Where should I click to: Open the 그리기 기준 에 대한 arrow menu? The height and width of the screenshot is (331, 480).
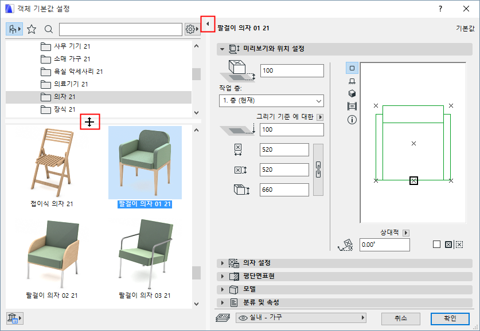pyautogui.click(x=320, y=117)
